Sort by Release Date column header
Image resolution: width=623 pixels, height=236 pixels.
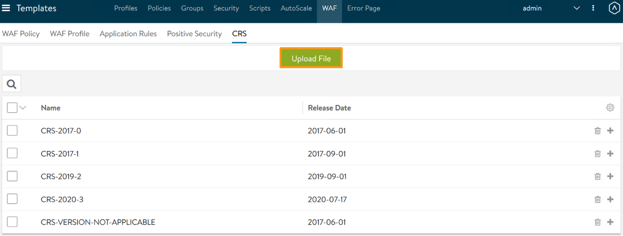tap(329, 108)
